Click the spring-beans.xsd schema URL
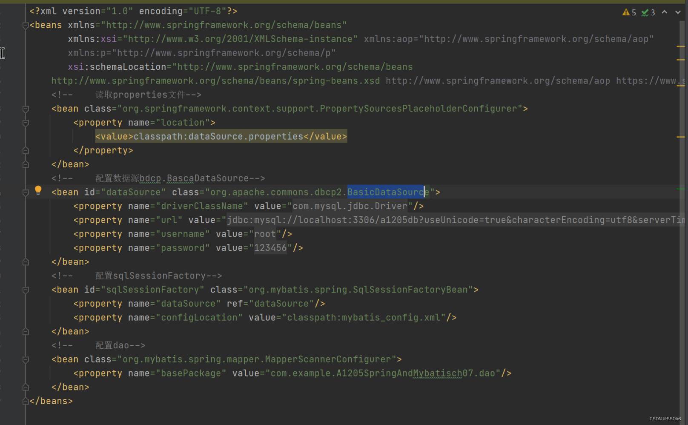The width and height of the screenshot is (688, 425). coord(215,81)
